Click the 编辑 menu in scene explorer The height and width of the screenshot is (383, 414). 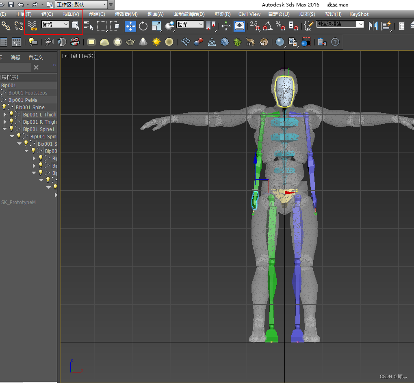15,58
